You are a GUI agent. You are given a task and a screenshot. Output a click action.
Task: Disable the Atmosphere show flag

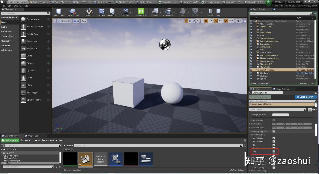(x=274, y=141)
